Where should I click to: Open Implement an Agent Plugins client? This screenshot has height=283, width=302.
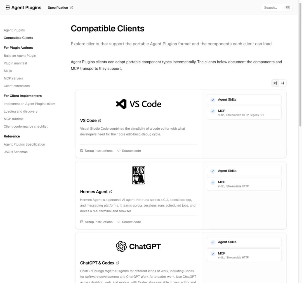(29, 104)
